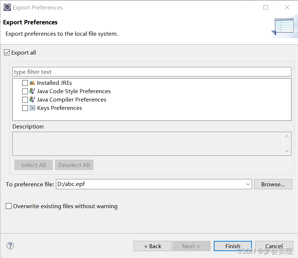Select Java Compiler Preferences list item
This screenshot has width=298, height=258.
click(72, 99)
